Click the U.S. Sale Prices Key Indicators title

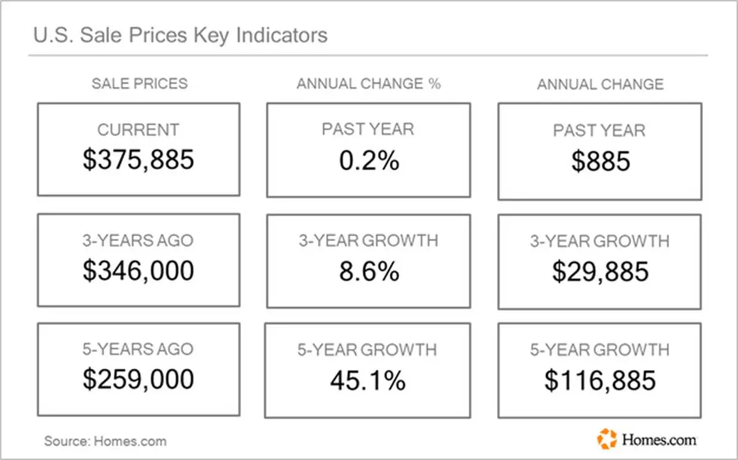tap(180, 35)
